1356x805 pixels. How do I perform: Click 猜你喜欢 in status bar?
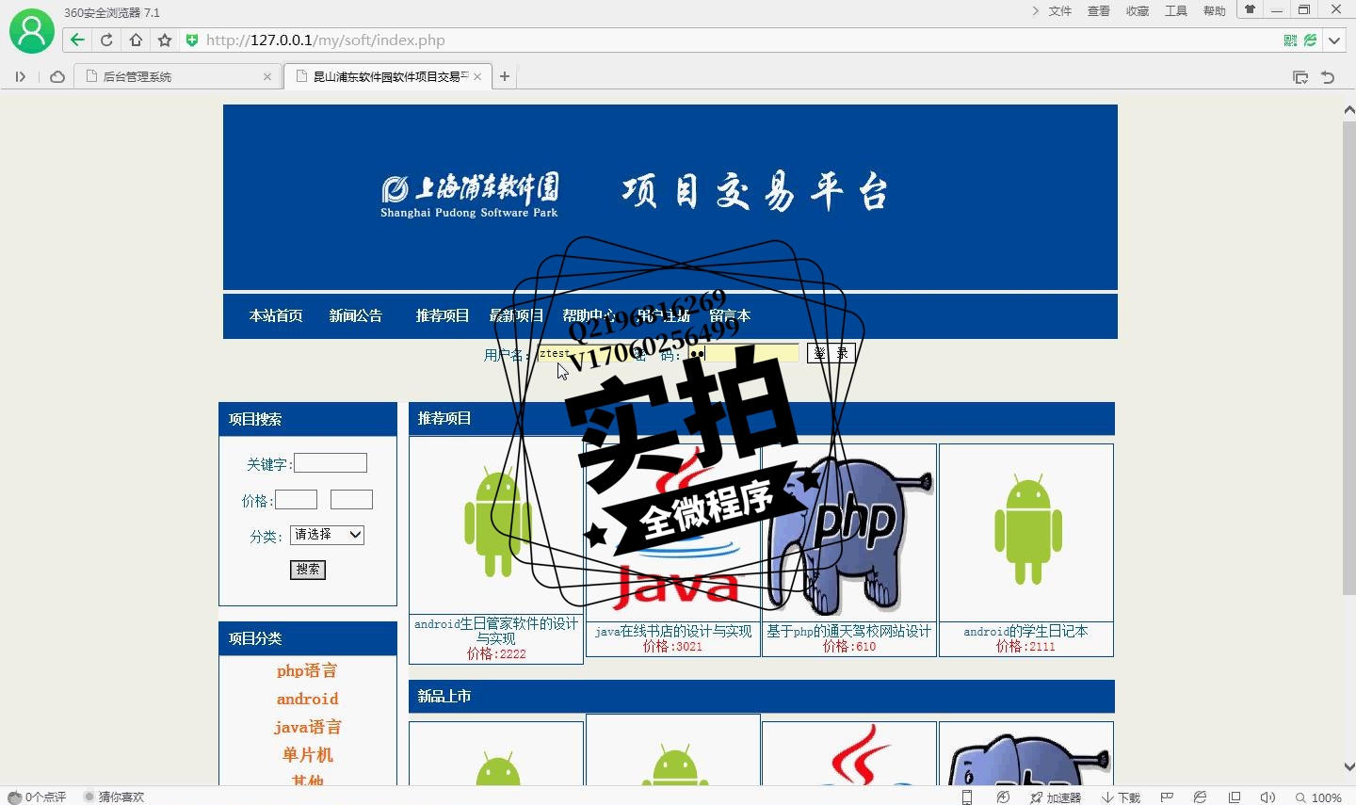114,797
